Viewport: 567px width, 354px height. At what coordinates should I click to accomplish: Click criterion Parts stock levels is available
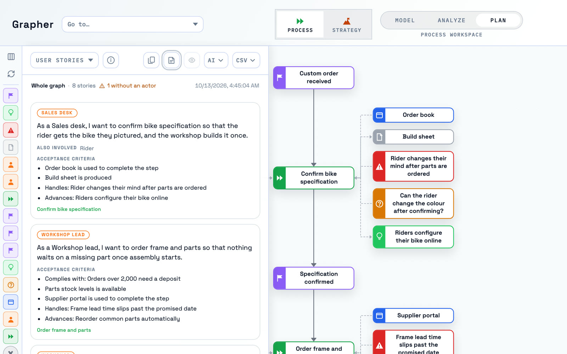coord(85,289)
